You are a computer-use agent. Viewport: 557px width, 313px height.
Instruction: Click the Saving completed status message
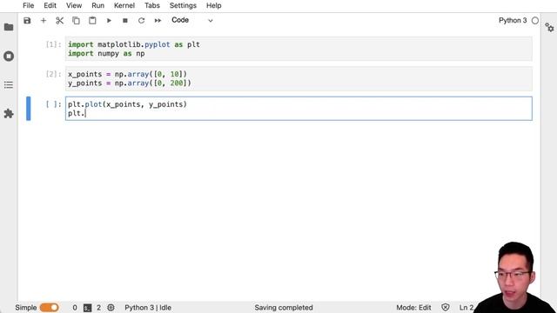pyautogui.click(x=284, y=308)
